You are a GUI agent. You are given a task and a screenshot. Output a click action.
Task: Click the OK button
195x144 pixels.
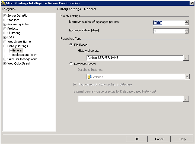(x=137, y=139)
